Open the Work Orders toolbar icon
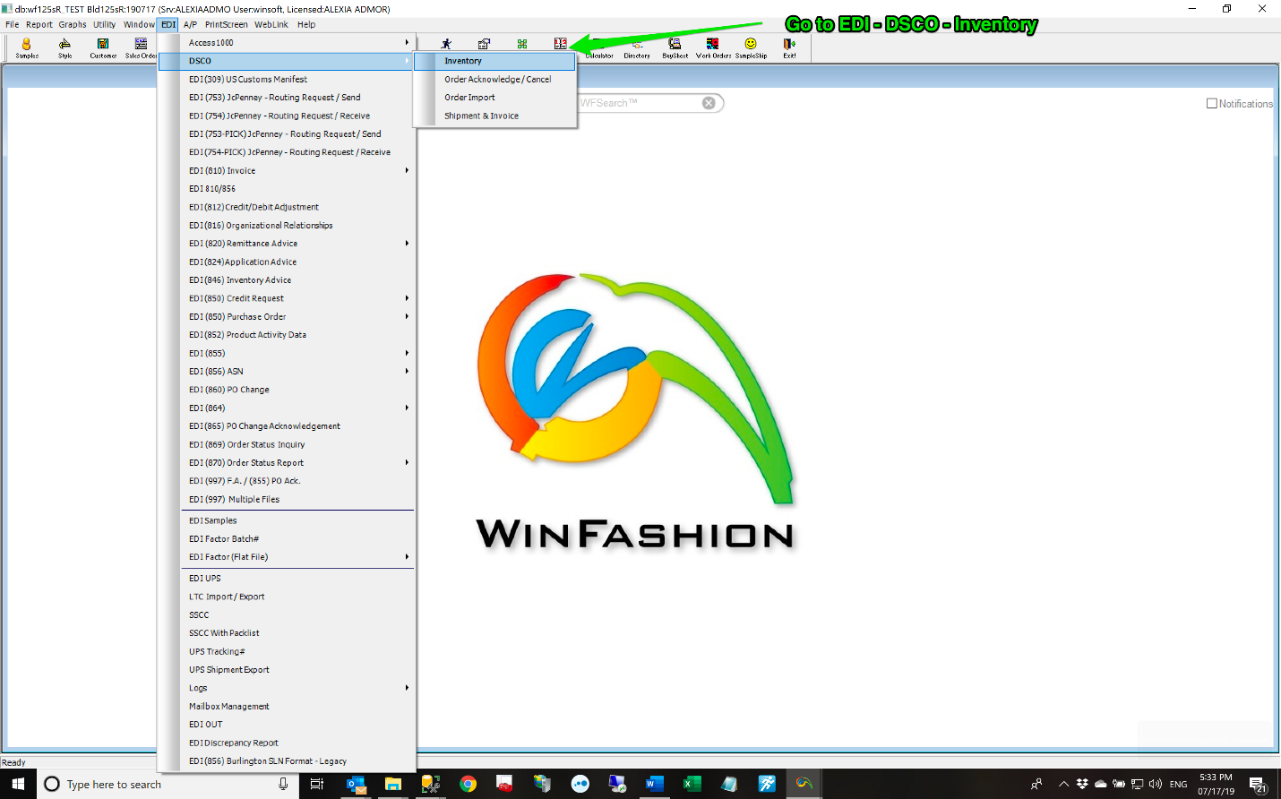 (x=713, y=48)
